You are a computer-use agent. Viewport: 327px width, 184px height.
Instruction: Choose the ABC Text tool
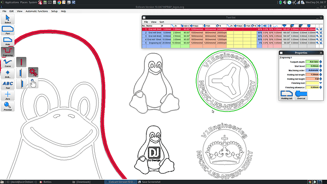[x=8, y=84]
